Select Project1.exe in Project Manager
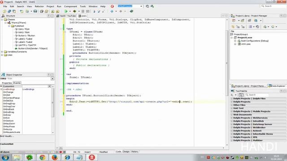Screen dimensions: 287x161 point(245,38)
